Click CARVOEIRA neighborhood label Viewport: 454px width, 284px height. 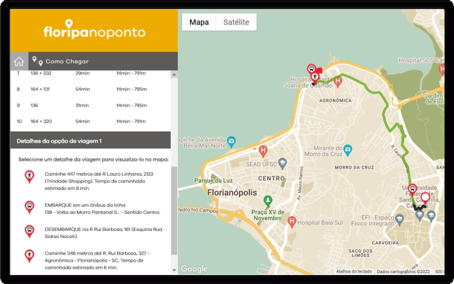point(385,243)
